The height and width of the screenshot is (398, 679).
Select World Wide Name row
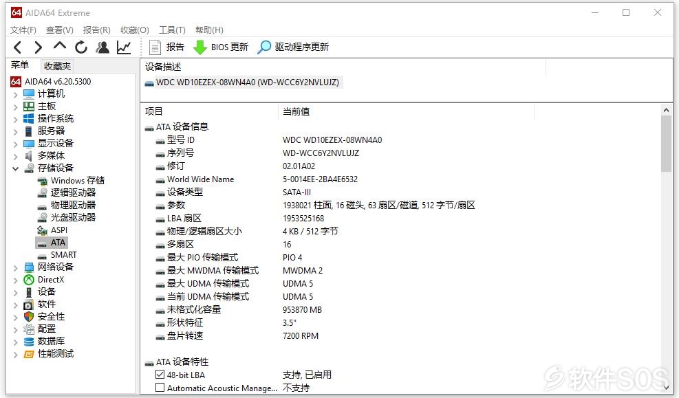200,179
